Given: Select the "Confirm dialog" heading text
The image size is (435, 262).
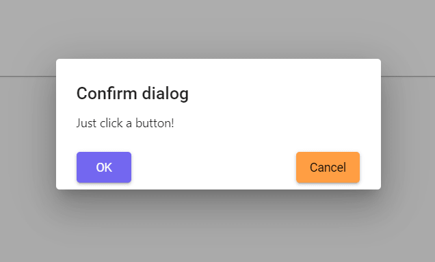Looking at the screenshot, I should (133, 94).
